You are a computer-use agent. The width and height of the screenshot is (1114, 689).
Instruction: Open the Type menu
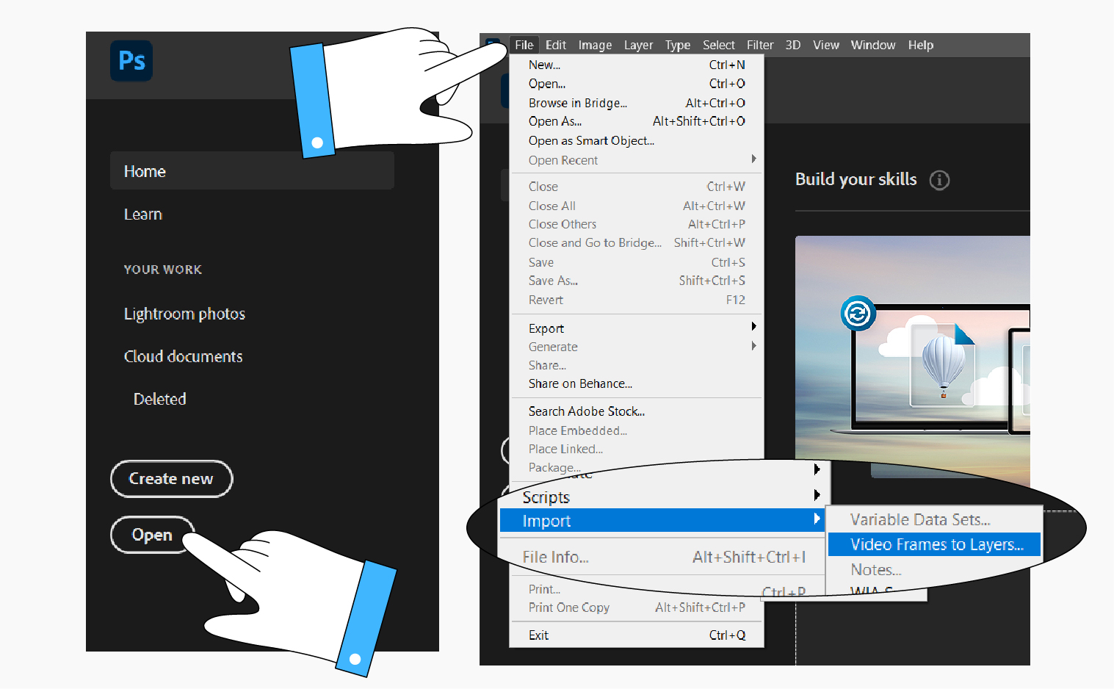coord(678,45)
